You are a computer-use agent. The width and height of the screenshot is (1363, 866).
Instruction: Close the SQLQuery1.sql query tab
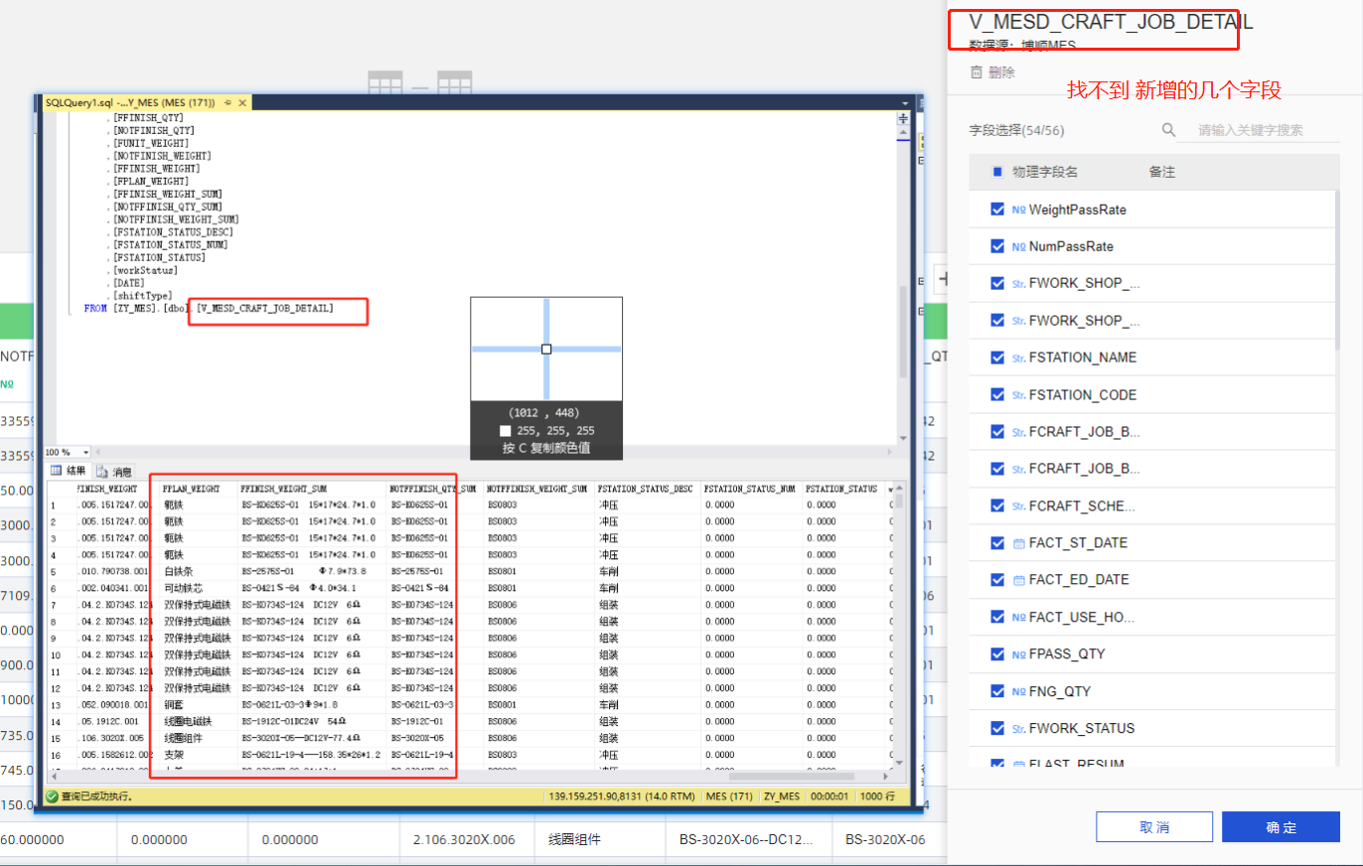(x=241, y=102)
